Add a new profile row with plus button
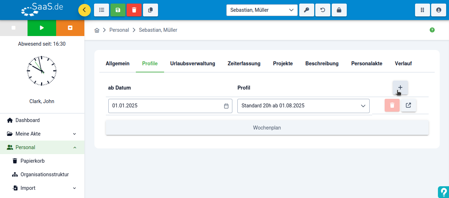This screenshot has width=449, height=198. pos(400,87)
